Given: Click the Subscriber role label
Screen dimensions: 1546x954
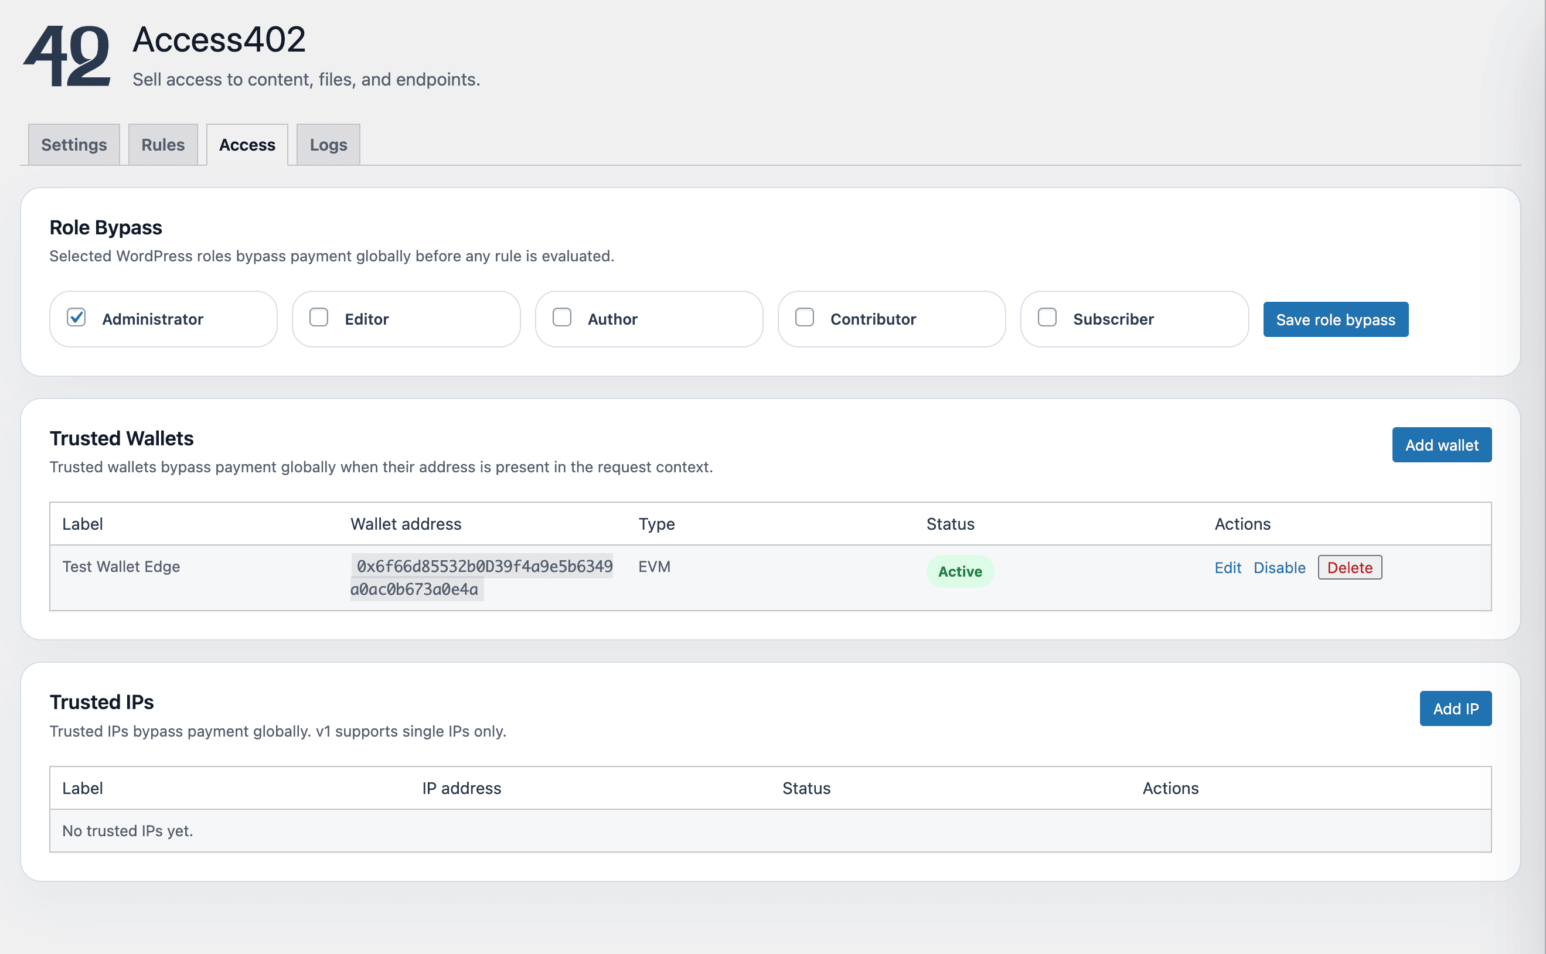Looking at the screenshot, I should [x=1113, y=319].
